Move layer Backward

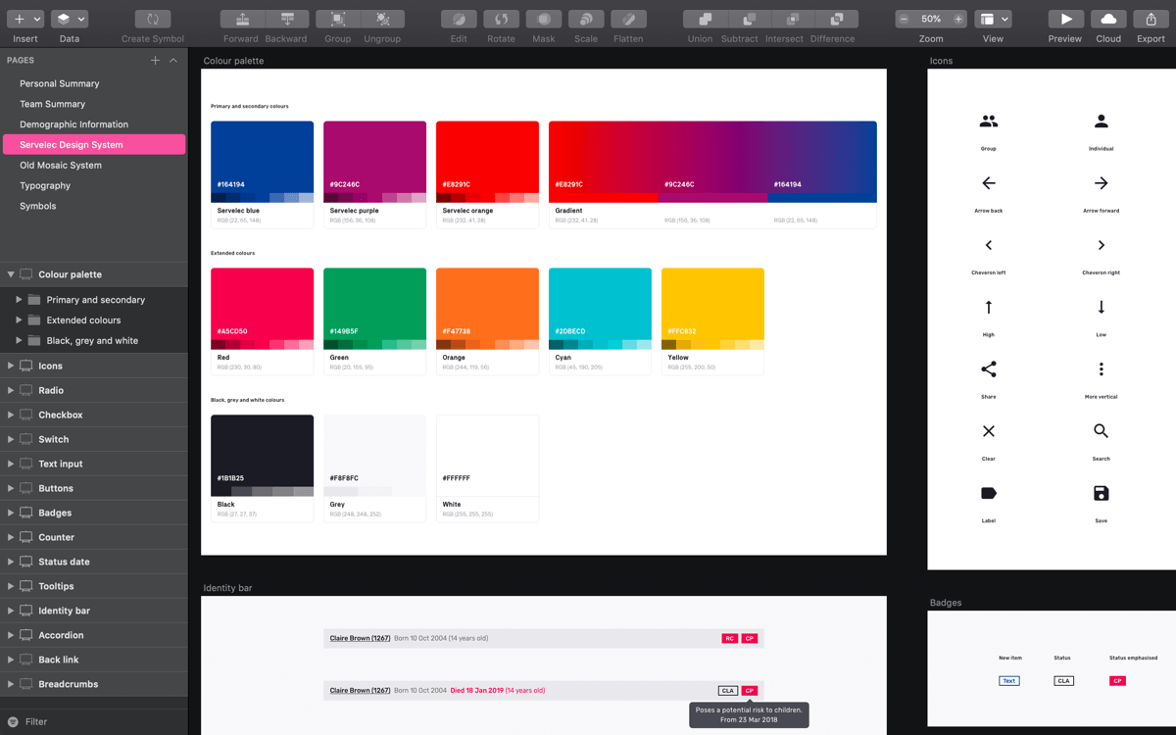pos(287,19)
